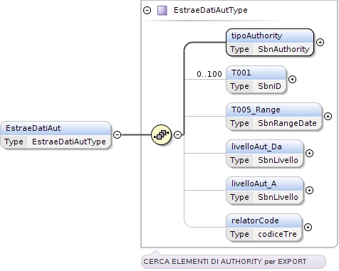
Task: Click the SbnID type value
Action: click(269, 86)
